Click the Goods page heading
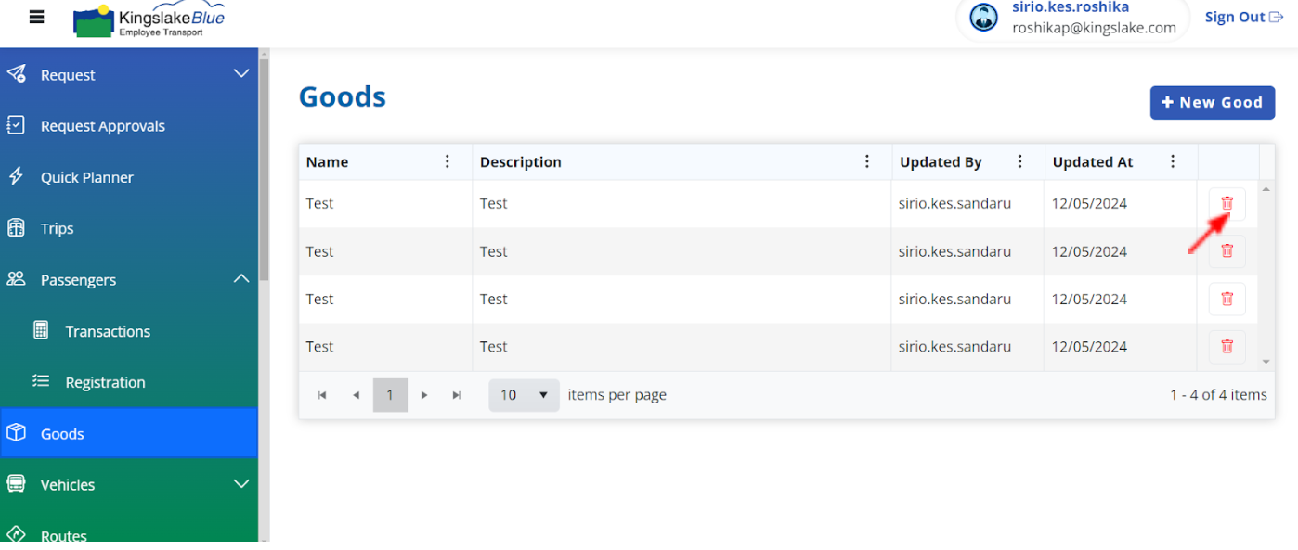Screen dimensions: 1298x550 click(x=343, y=96)
